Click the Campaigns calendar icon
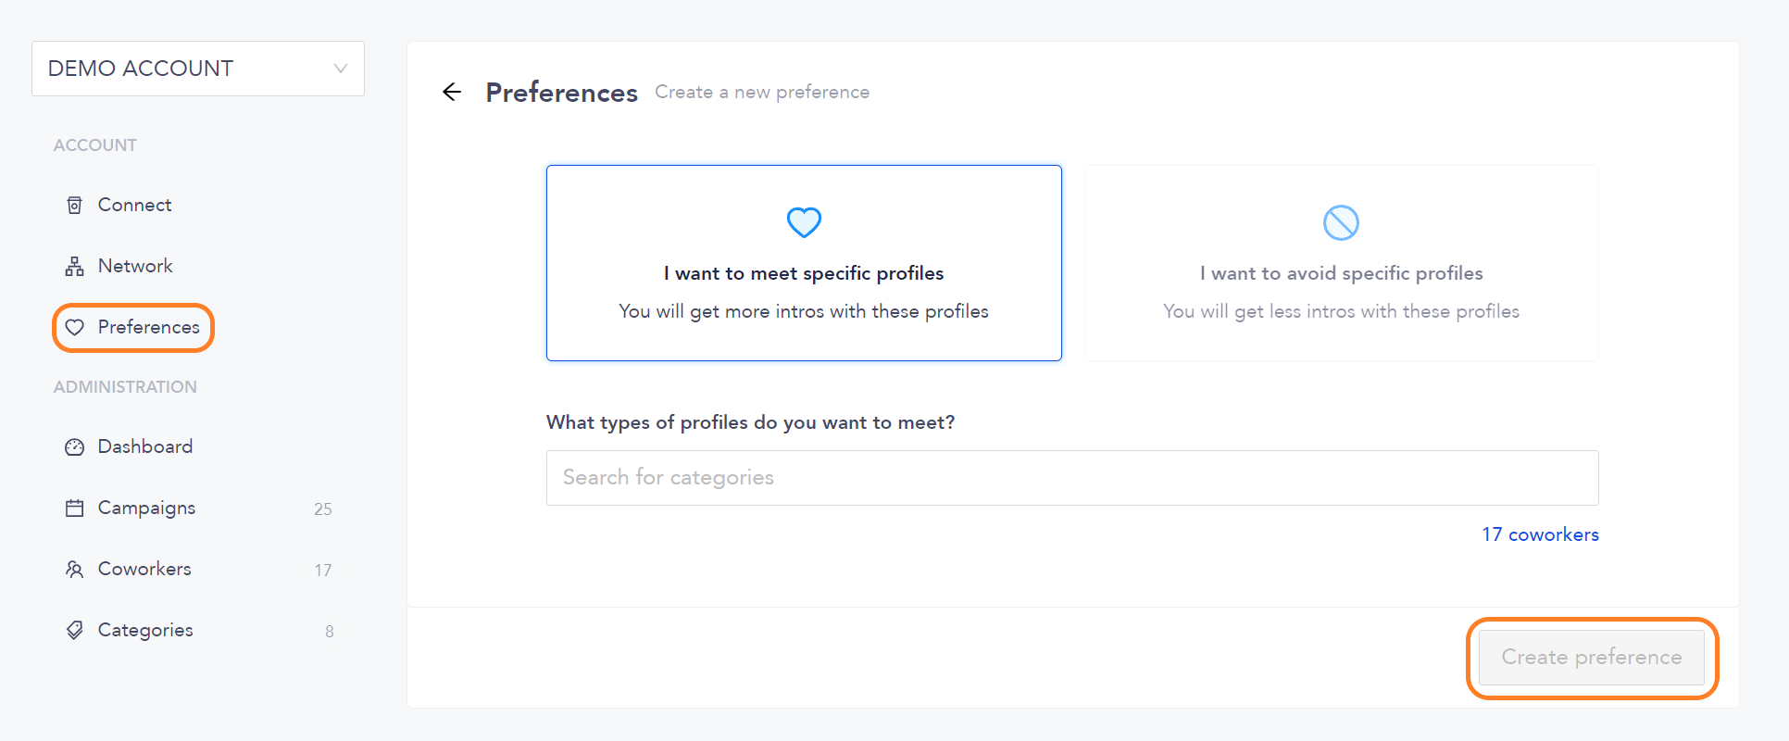Screen dimensions: 1789x741 [x=75, y=508]
